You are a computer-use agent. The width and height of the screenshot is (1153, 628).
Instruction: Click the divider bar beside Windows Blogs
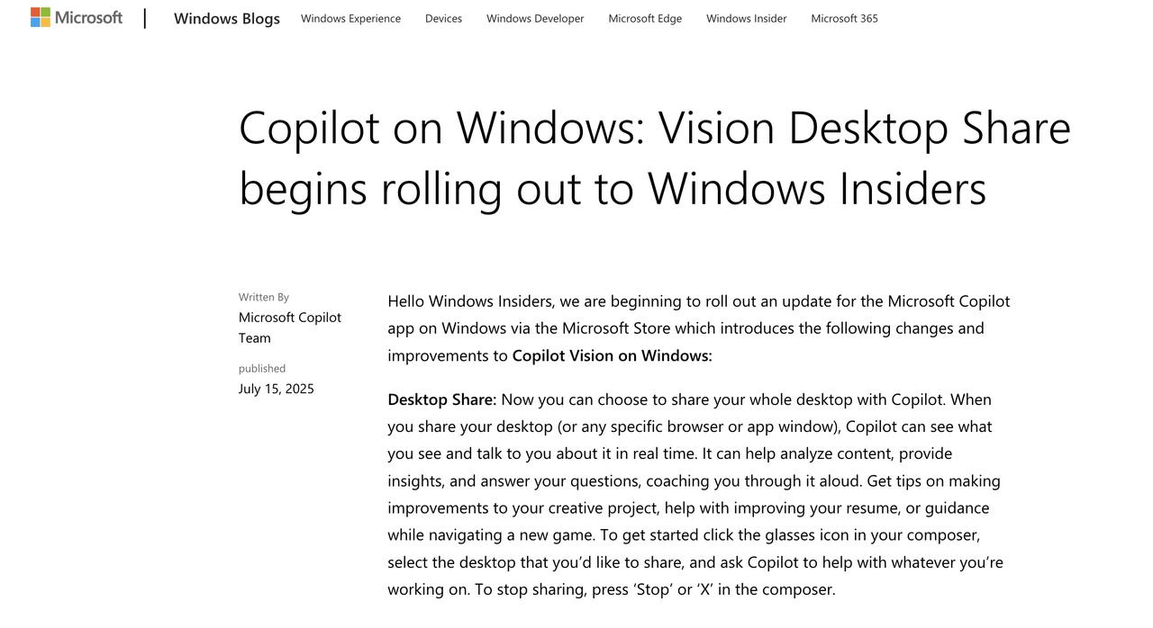145,18
